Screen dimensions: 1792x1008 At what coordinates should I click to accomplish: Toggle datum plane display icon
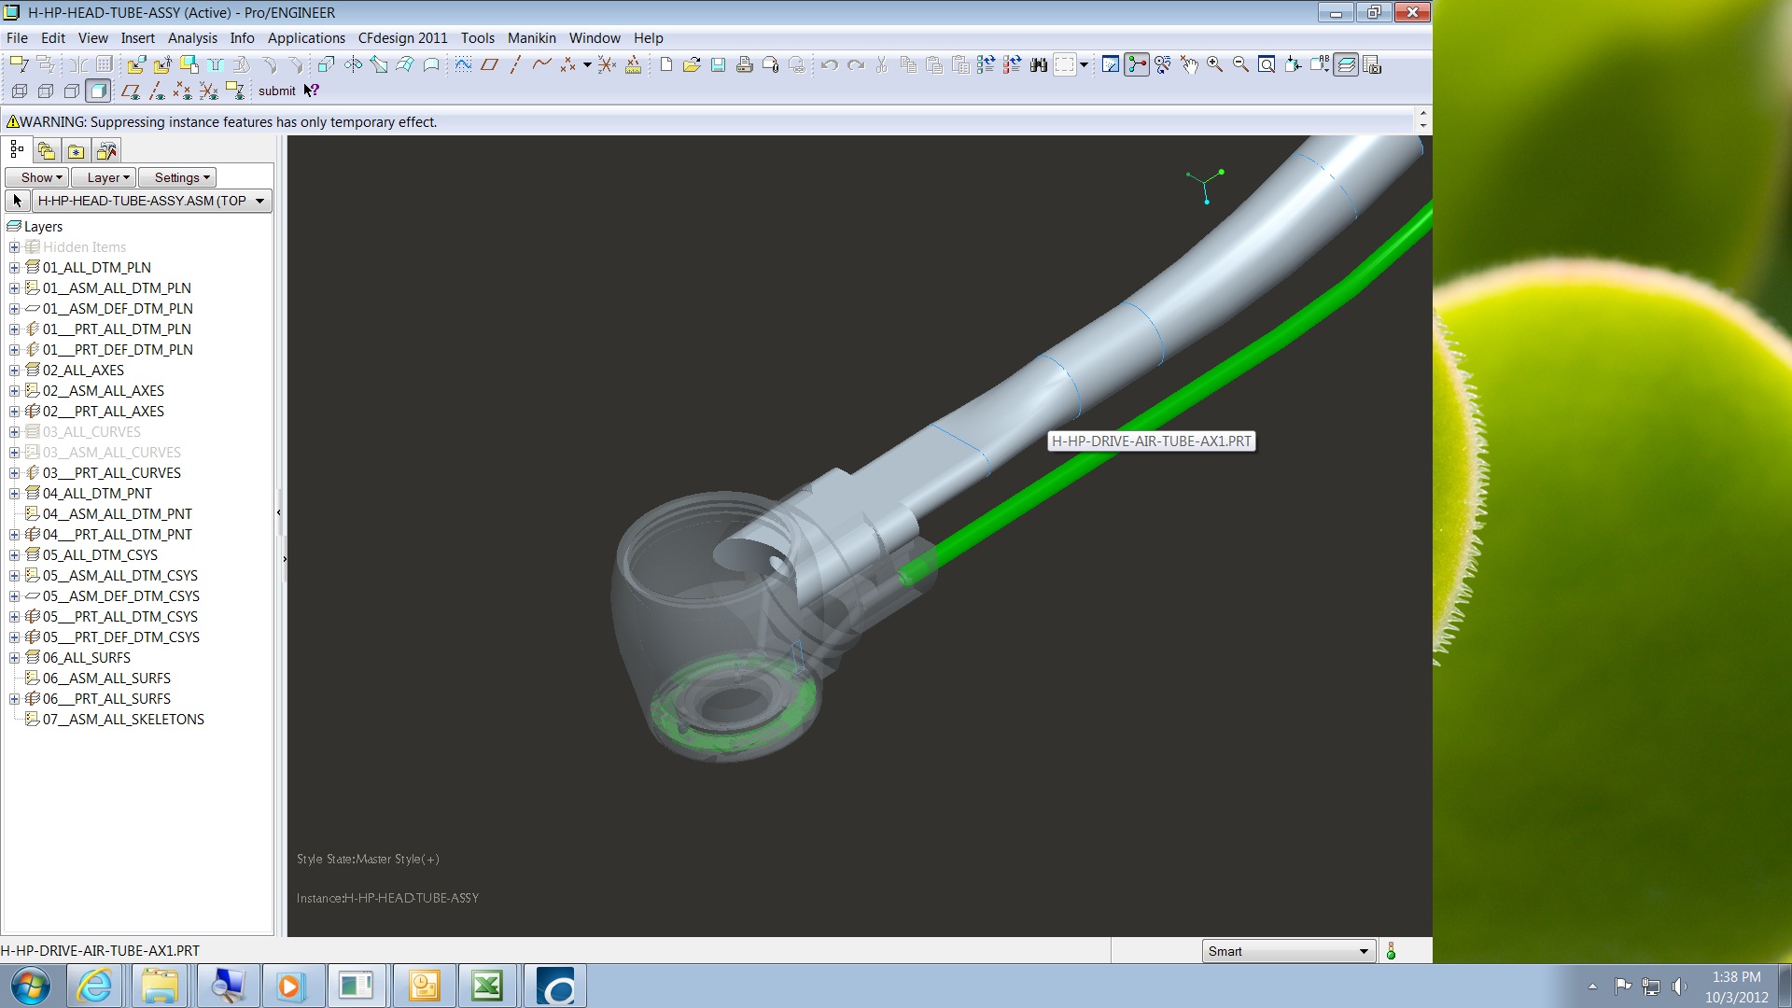(x=131, y=91)
